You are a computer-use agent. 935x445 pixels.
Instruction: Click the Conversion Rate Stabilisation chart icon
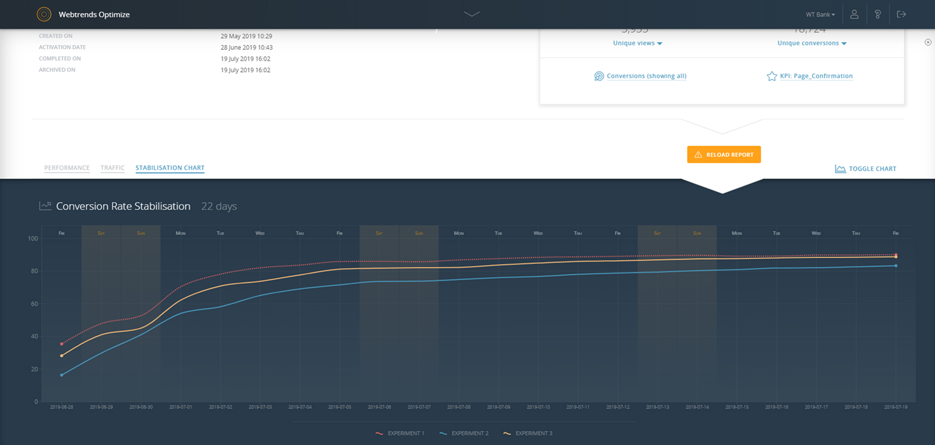[45, 206]
